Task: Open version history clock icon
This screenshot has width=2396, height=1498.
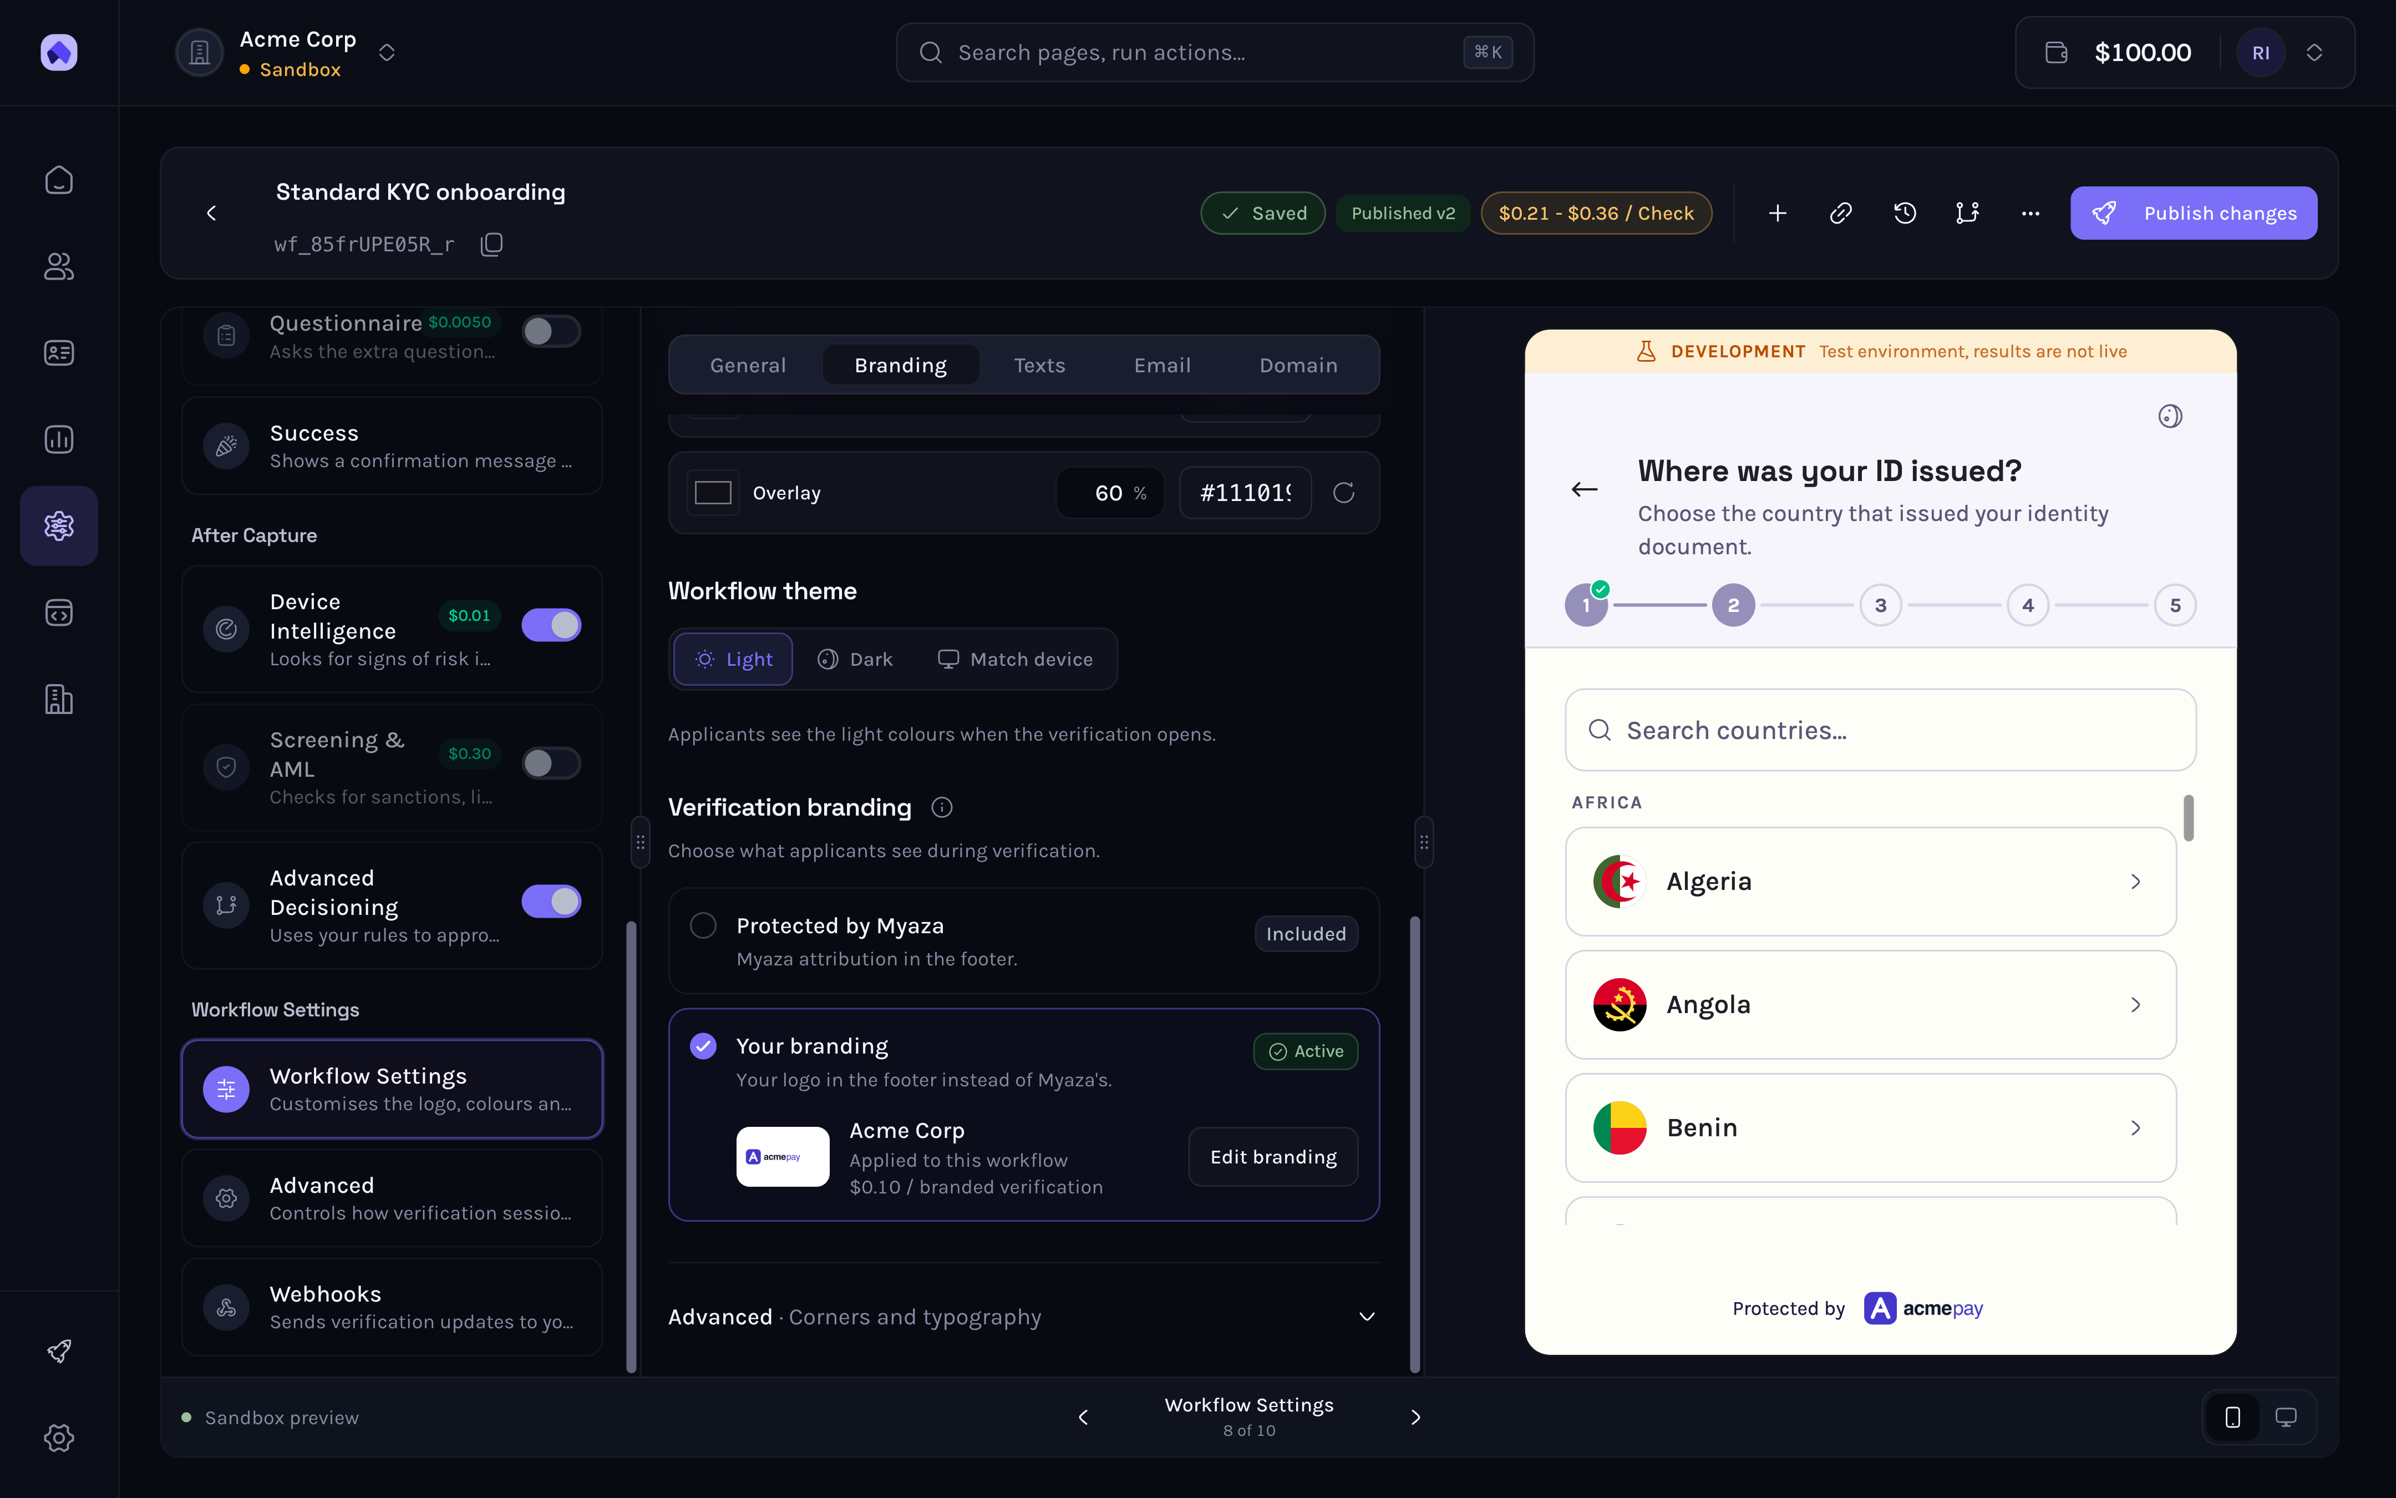Action: tap(1904, 213)
